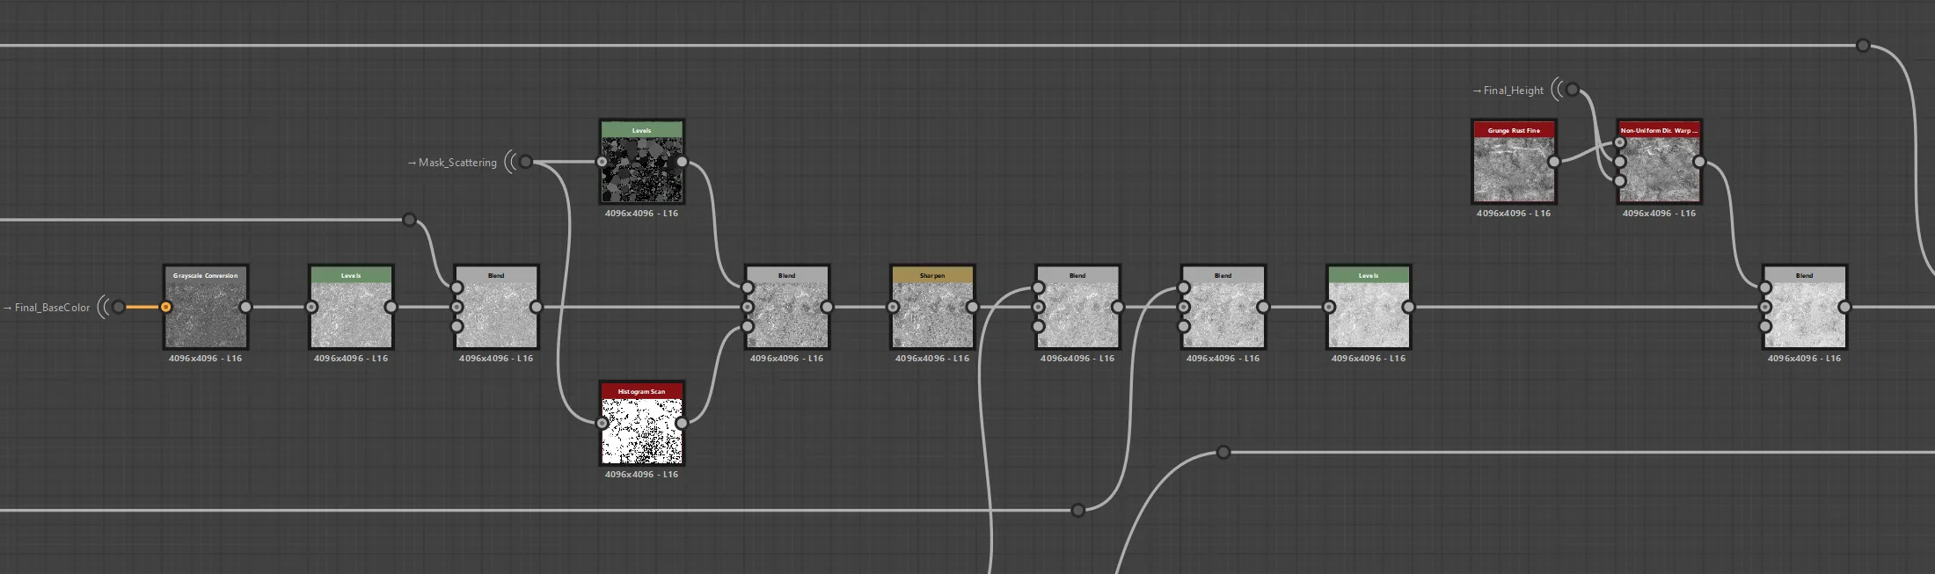This screenshot has height=574, width=1935.
Task: Click the Histogram Scan title bar
Action: pyautogui.click(x=642, y=391)
